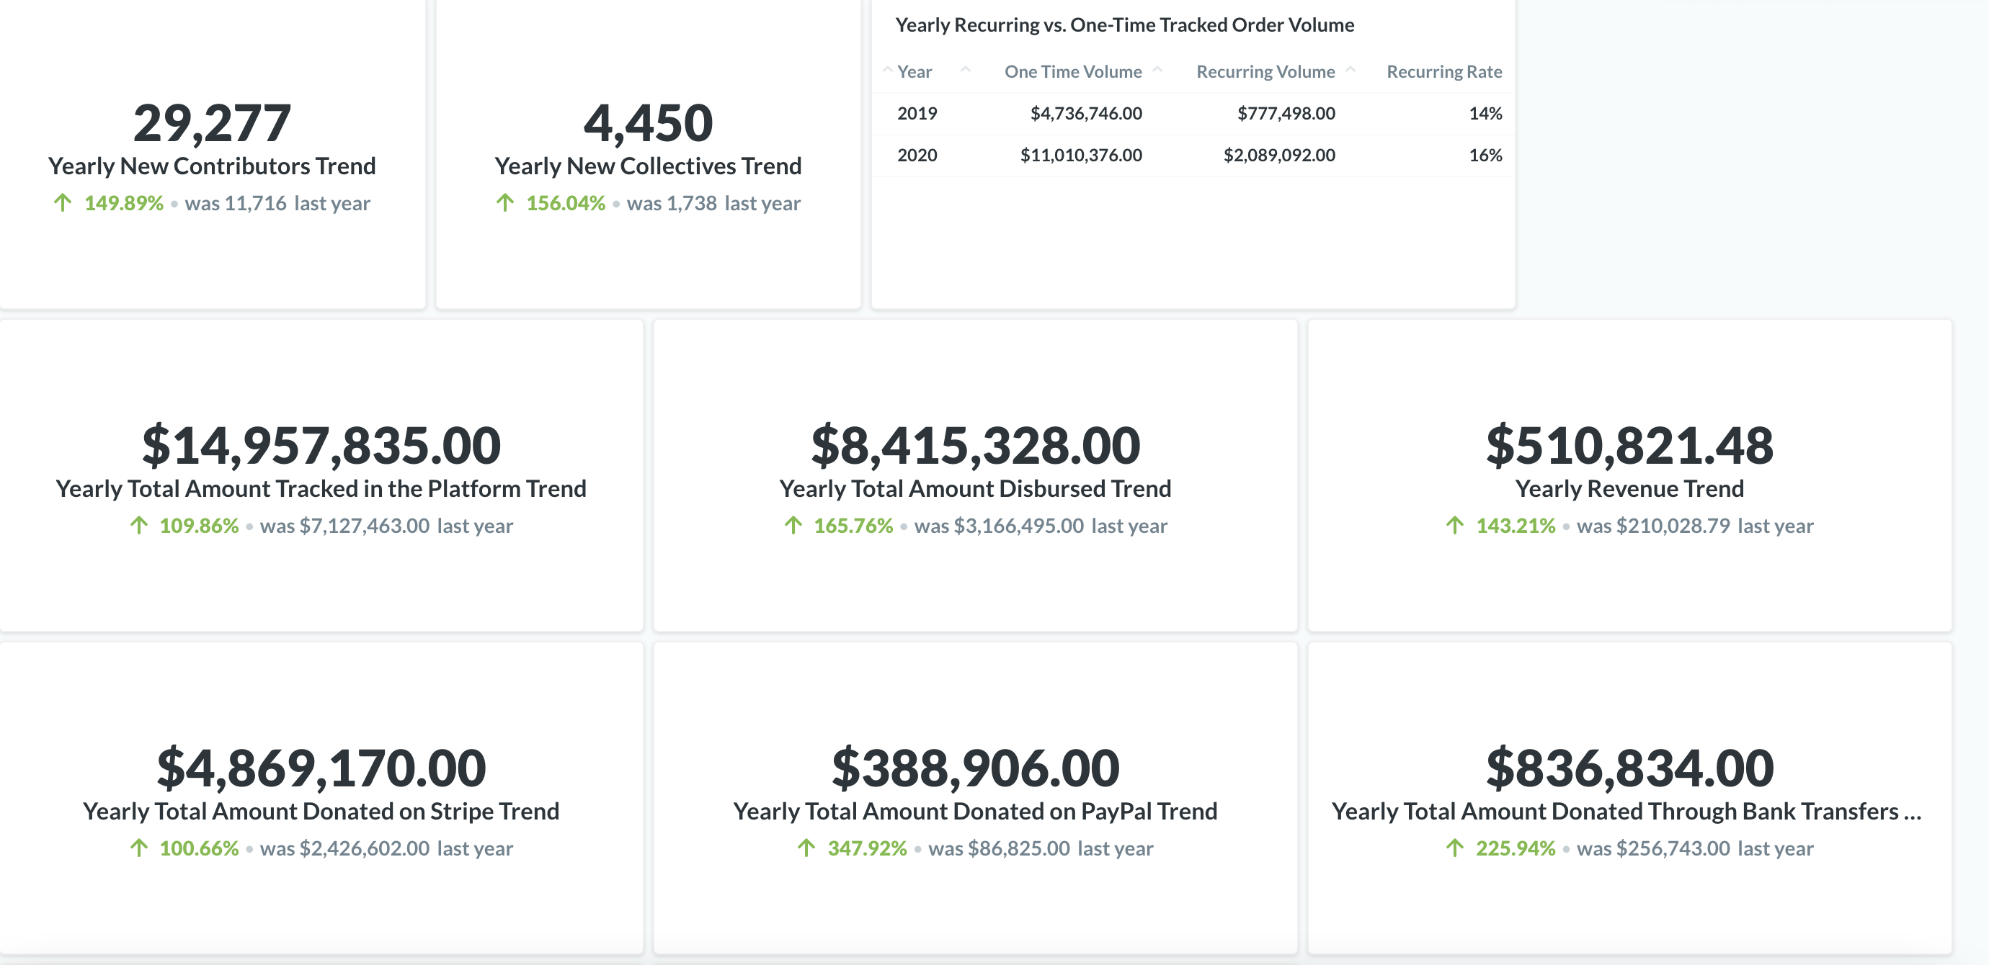Click the Year column header
The width and height of the screenshot is (1989, 965).
coord(915,72)
